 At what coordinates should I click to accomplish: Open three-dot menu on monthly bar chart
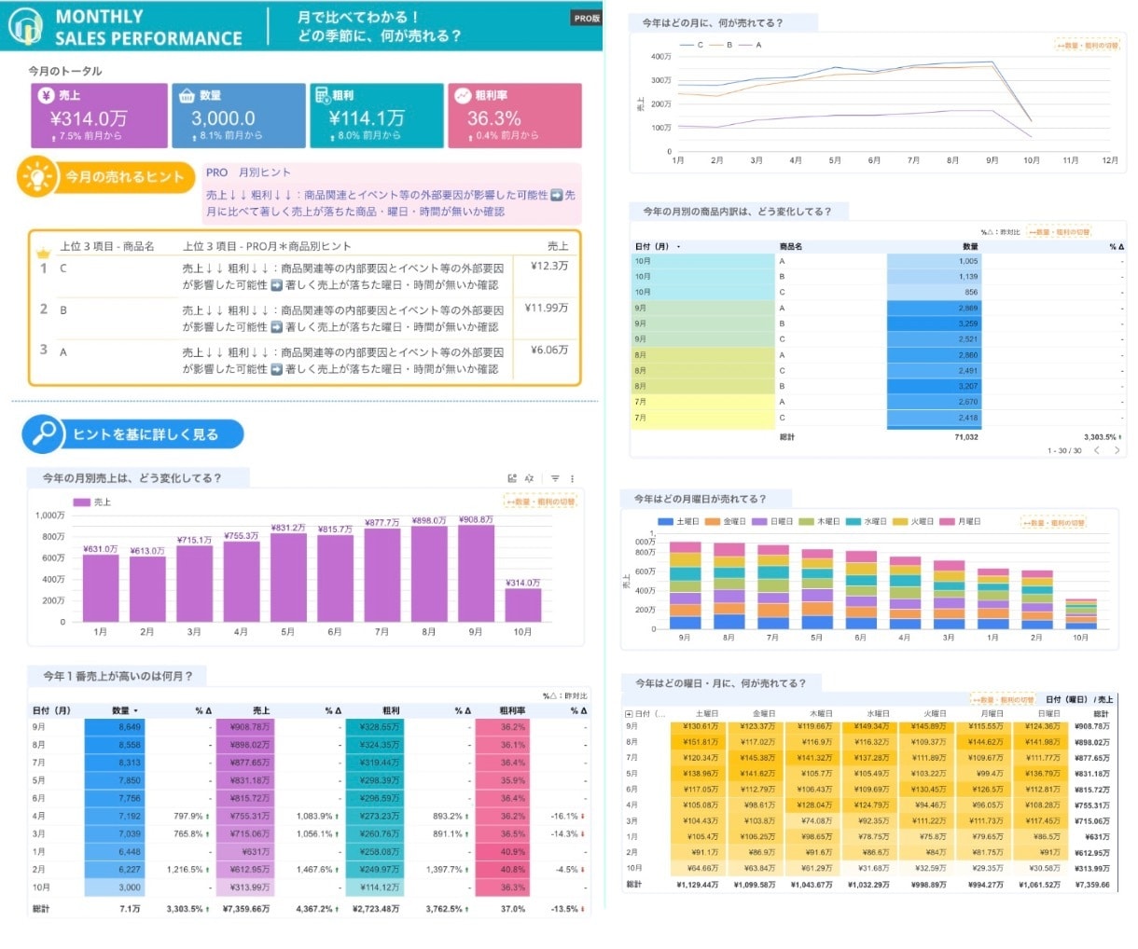point(572,478)
